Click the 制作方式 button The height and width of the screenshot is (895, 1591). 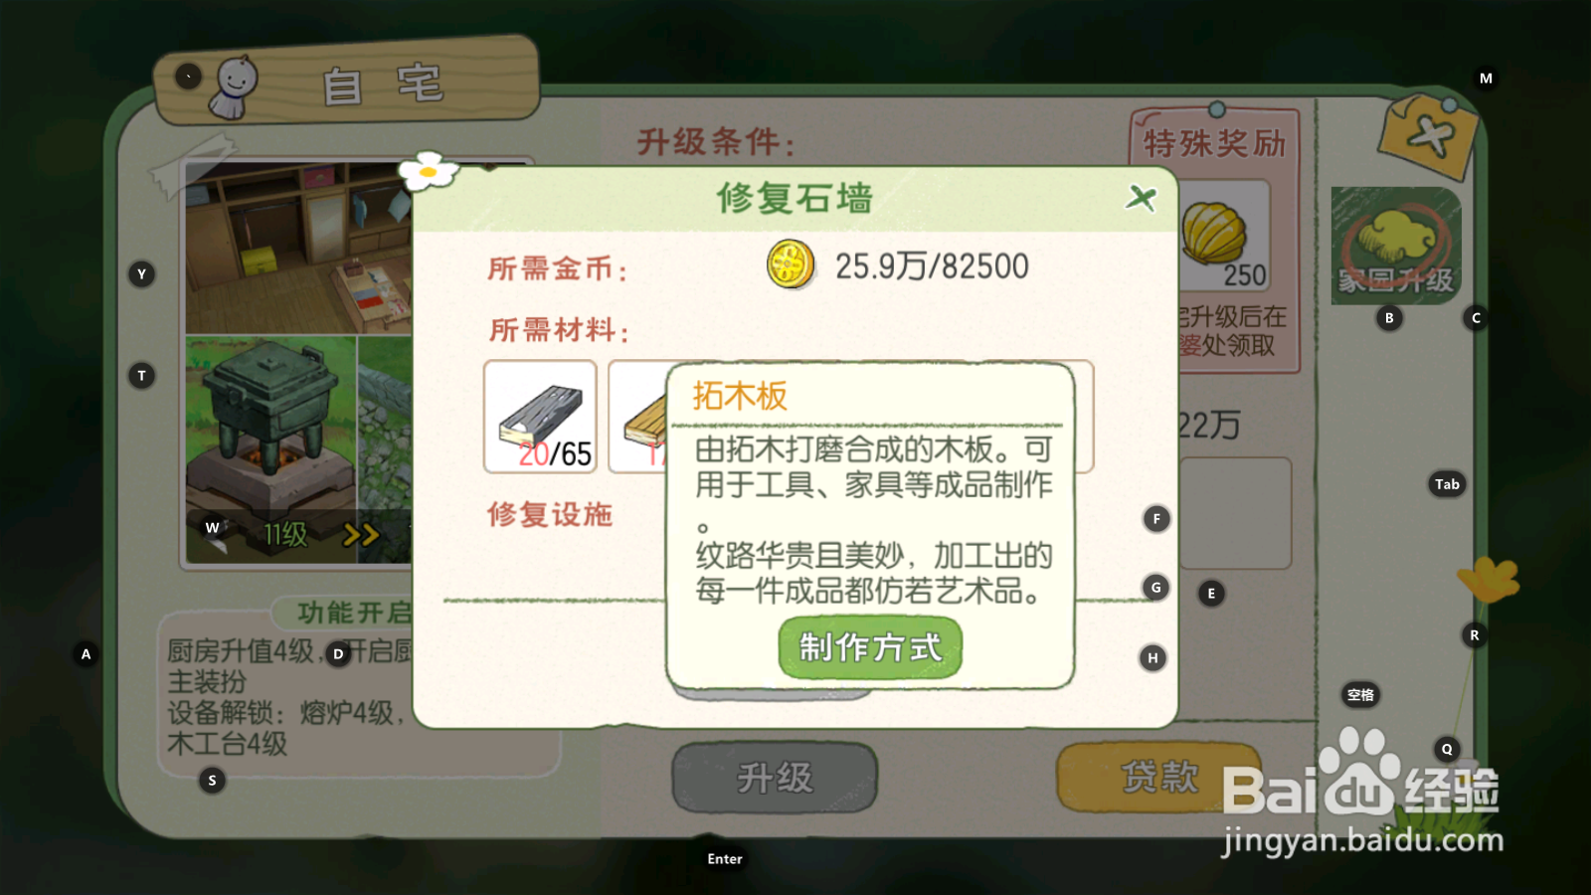pyautogui.click(x=870, y=647)
